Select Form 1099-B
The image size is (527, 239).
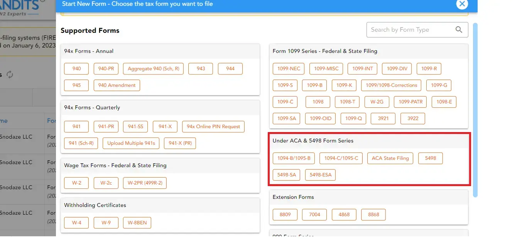tap(314, 85)
